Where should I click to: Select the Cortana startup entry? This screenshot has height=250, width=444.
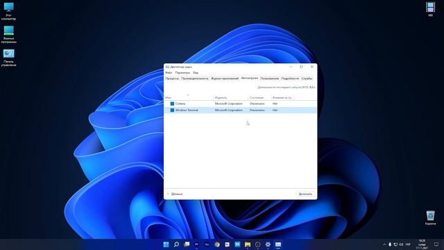point(240,103)
